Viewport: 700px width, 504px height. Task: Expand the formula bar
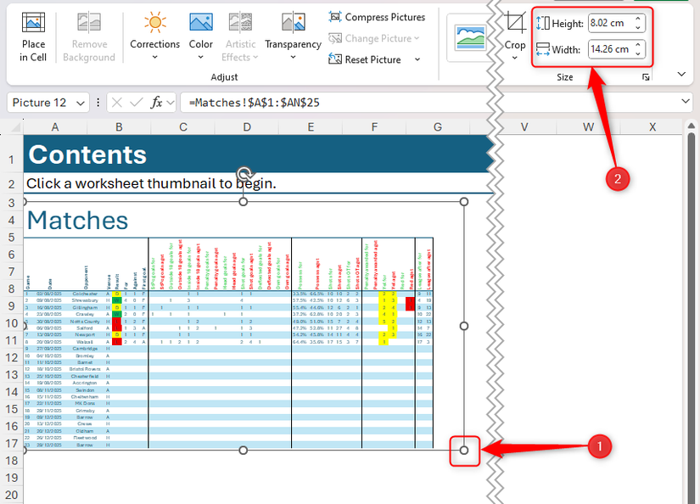click(x=686, y=103)
